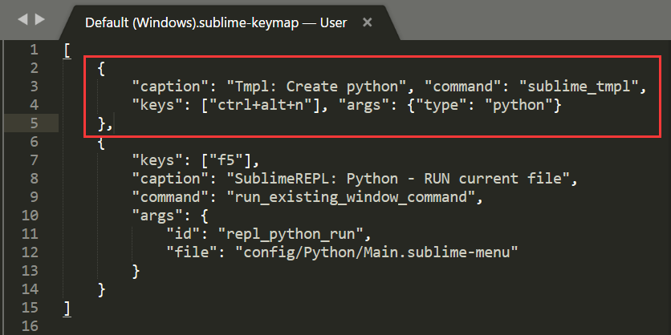Click the "repl_python_run" value
The image size is (671, 335).
click(x=291, y=234)
